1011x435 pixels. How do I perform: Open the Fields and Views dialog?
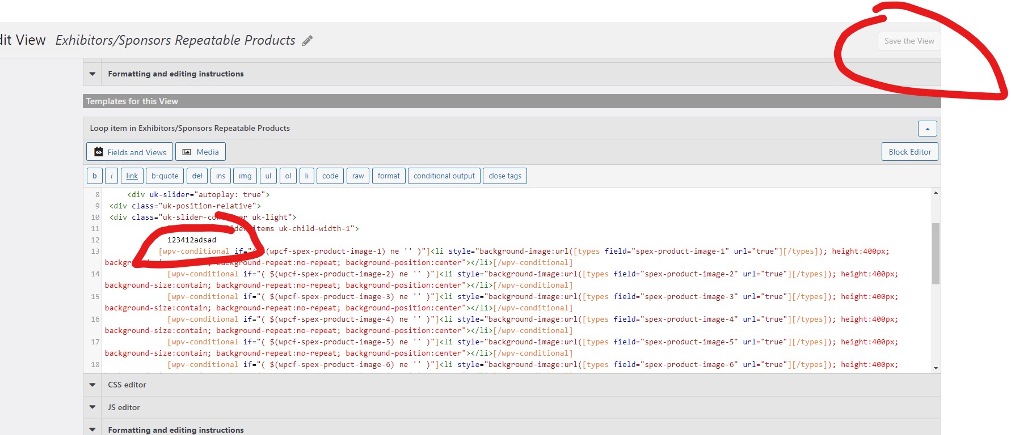129,152
